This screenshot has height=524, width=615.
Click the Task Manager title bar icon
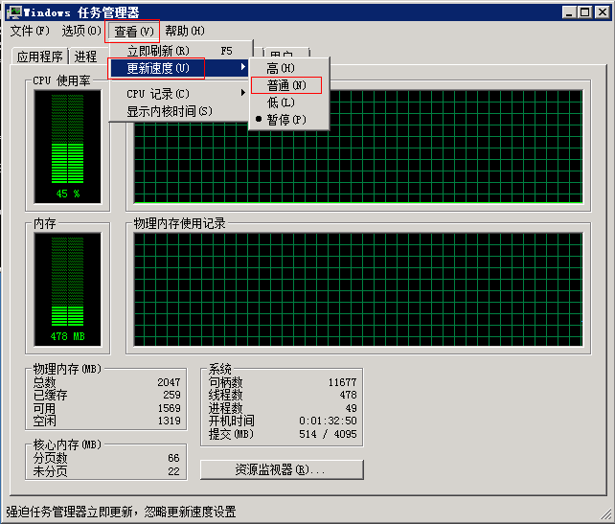coord(12,11)
